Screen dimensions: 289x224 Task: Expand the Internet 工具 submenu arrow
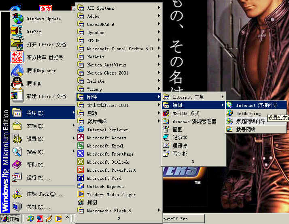[x=223, y=97]
